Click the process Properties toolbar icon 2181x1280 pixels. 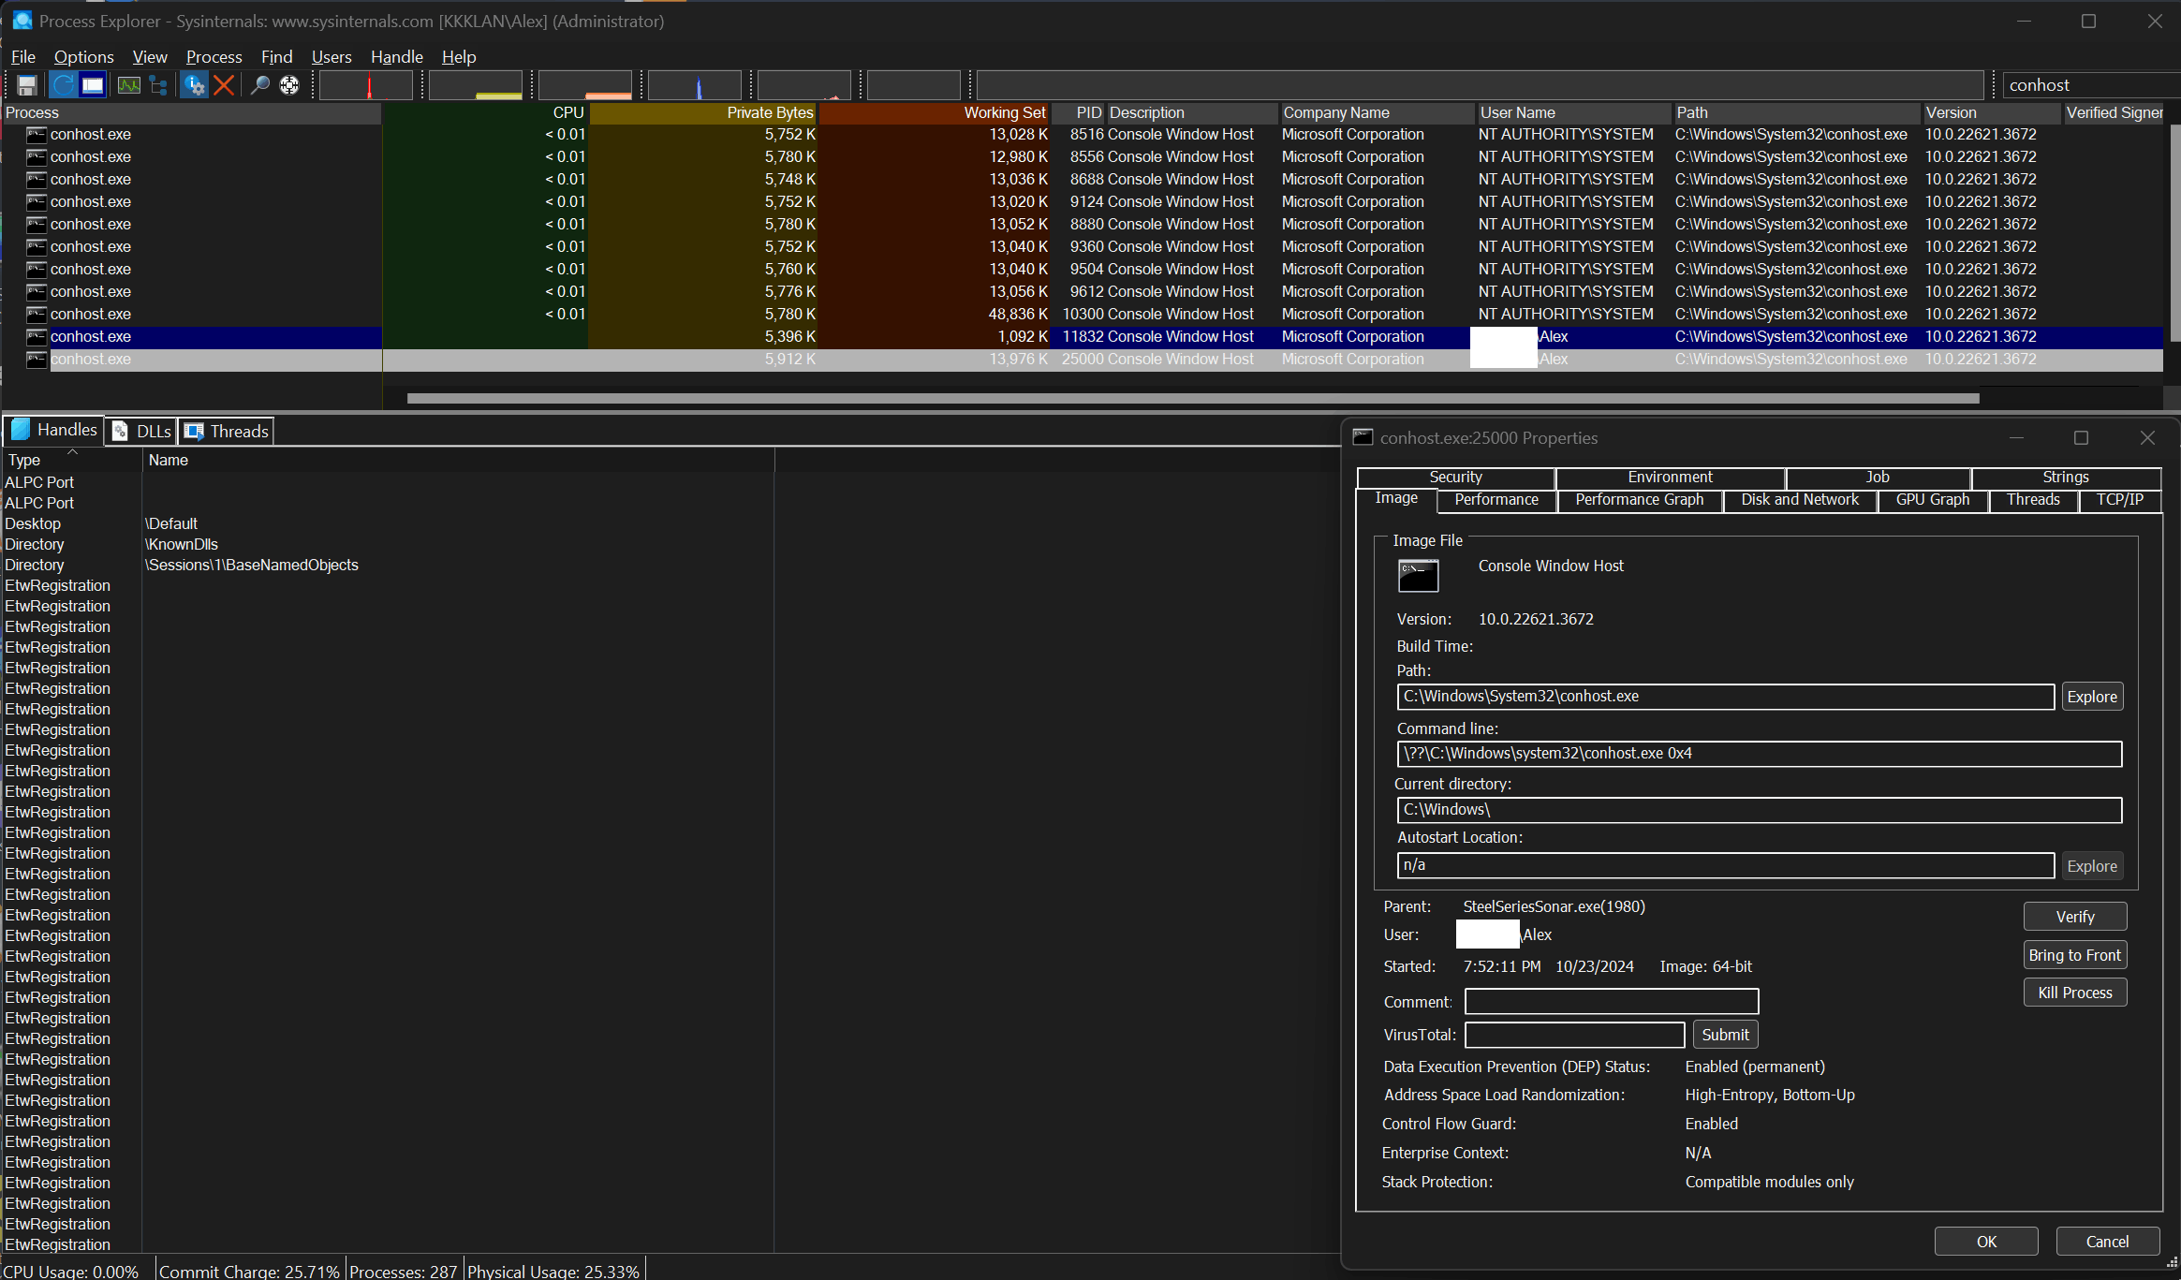click(194, 85)
